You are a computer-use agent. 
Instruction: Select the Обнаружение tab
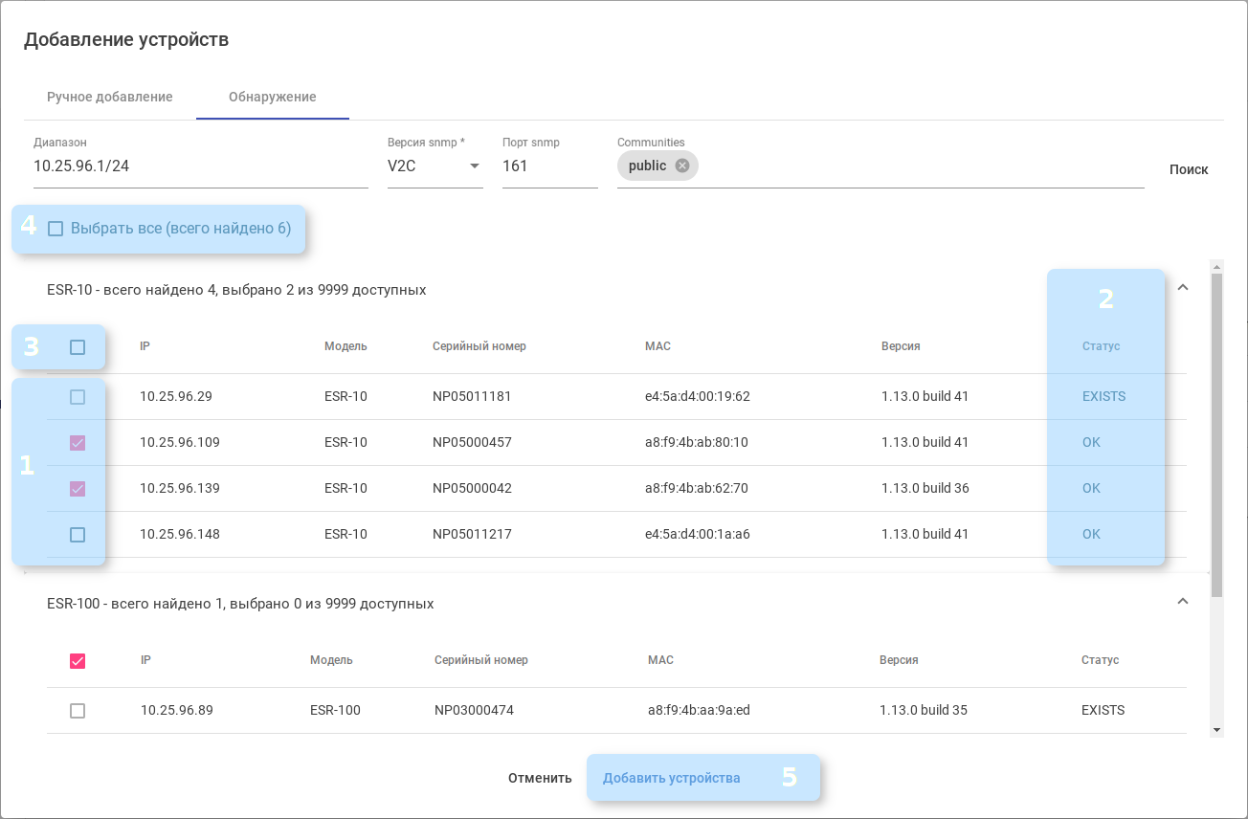[273, 97]
